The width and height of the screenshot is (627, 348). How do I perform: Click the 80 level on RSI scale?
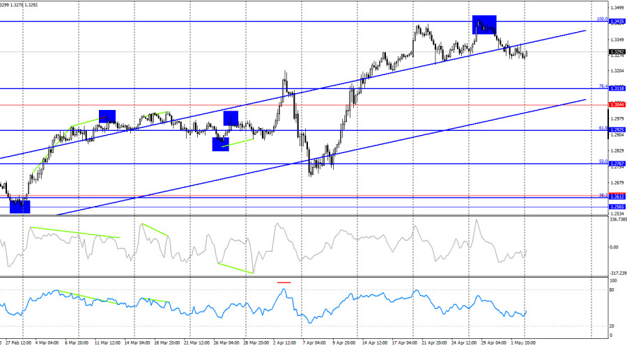pos(612,290)
